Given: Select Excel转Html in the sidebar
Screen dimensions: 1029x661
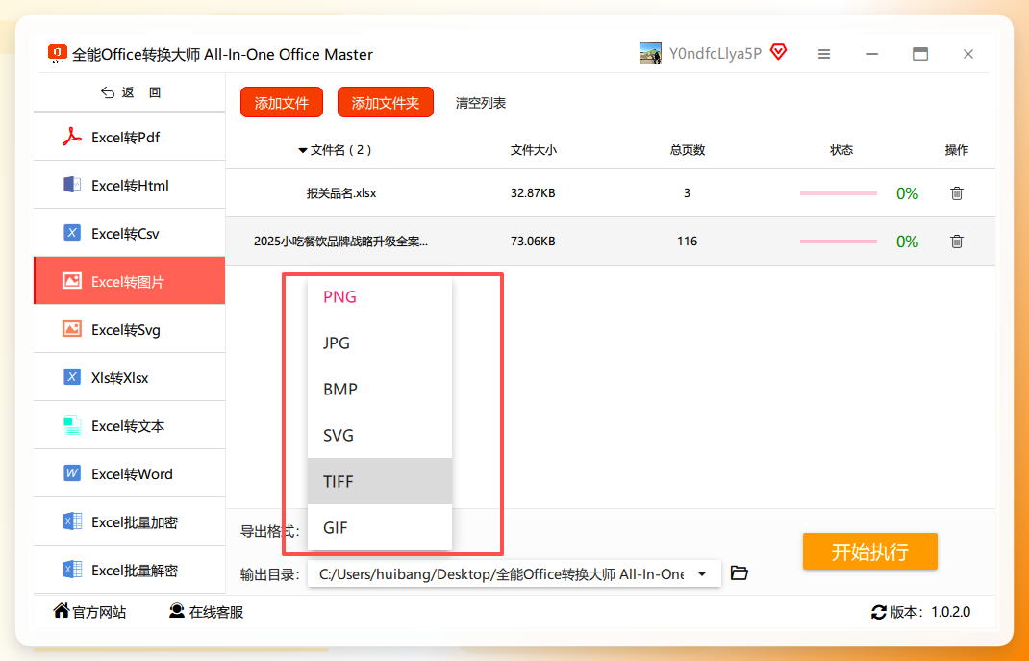Looking at the screenshot, I should [x=129, y=185].
